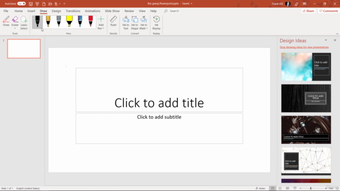Viewport: 340px width, 191px height.
Task: Start Ink Replay
Action: (156, 23)
